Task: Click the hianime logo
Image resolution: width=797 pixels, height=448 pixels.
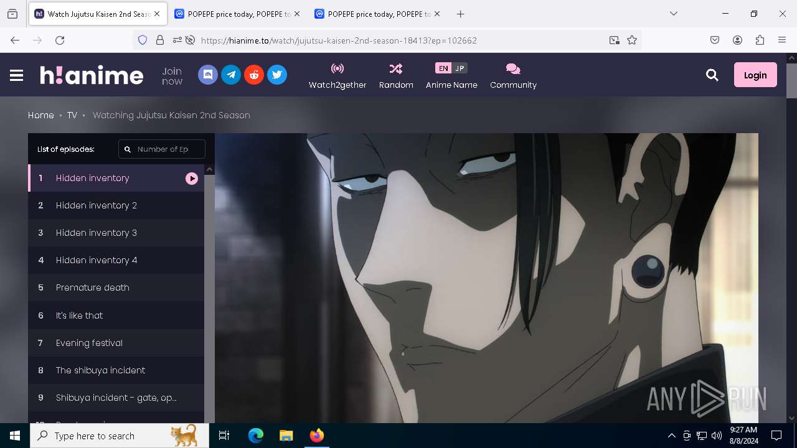Action: coord(92,75)
